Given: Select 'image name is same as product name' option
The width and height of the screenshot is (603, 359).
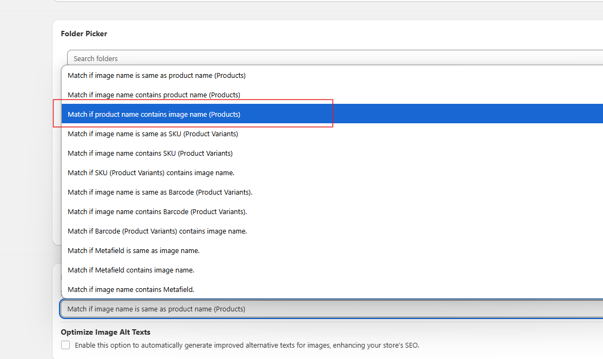Looking at the screenshot, I should pos(156,76).
